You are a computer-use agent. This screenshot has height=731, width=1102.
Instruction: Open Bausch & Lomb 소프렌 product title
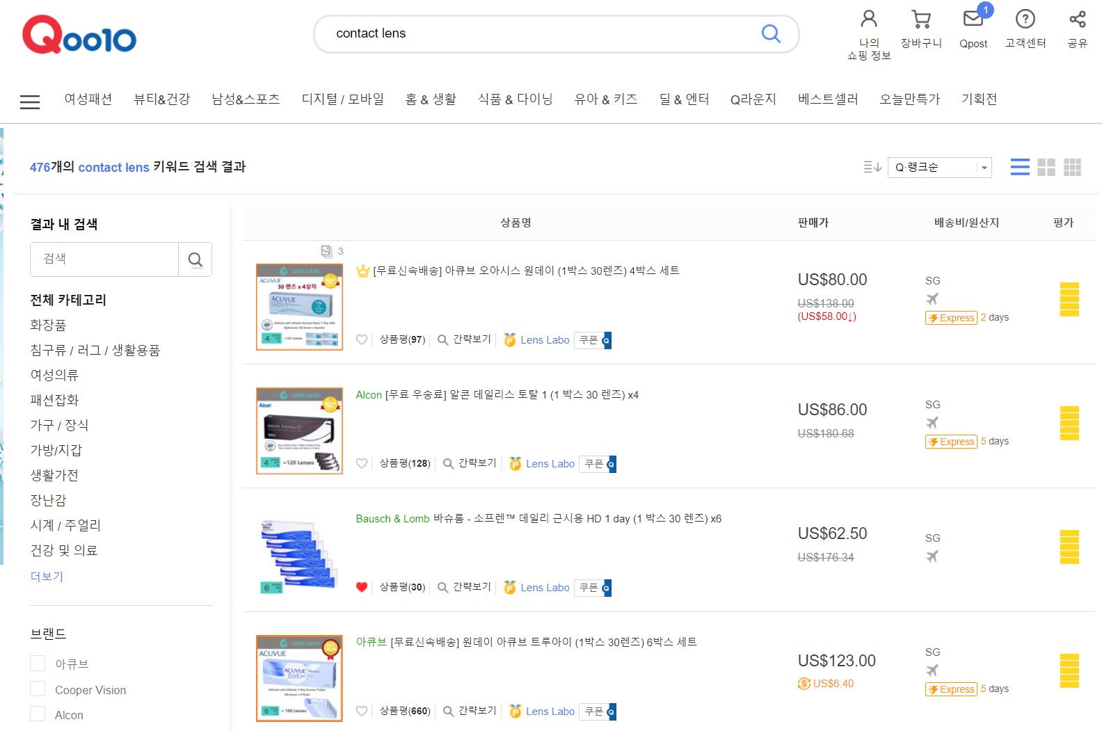pyautogui.click(x=538, y=518)
